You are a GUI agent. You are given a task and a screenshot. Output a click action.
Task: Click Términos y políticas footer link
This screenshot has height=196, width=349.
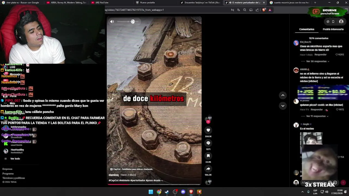[x=14, y=178]
